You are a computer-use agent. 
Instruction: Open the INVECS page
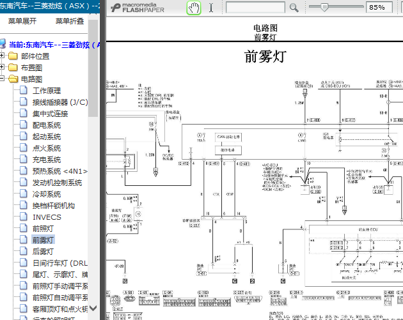pos(47,217)
